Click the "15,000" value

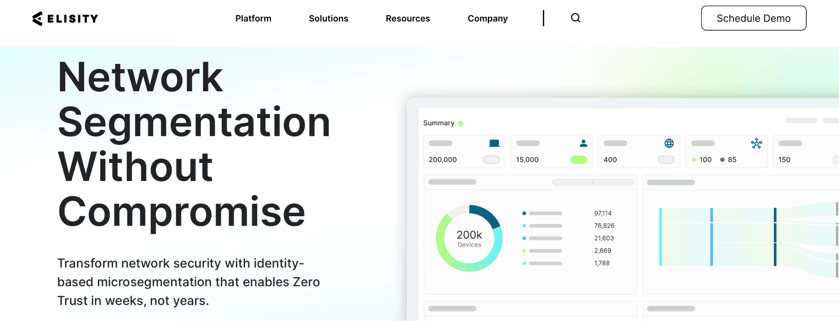(x=527, y=160)
